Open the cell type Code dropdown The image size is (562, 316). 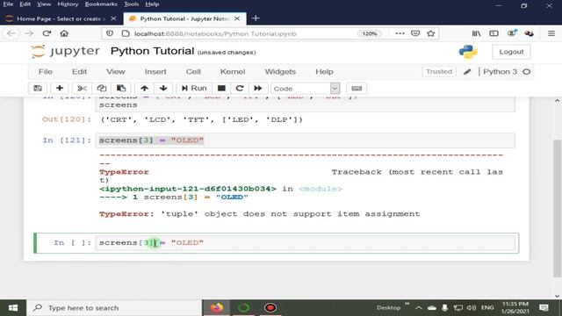306,89
